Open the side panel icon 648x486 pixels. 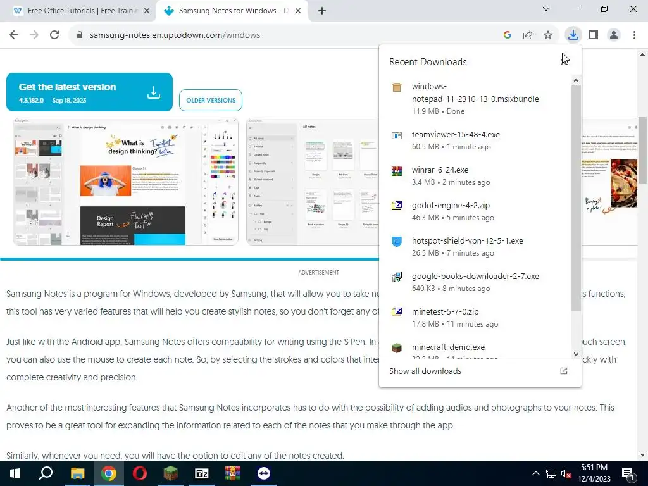click(594, 35)
